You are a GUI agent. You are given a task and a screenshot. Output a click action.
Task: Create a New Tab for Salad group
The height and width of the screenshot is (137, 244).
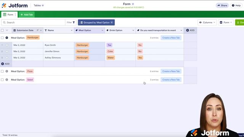tap(171, 80)
